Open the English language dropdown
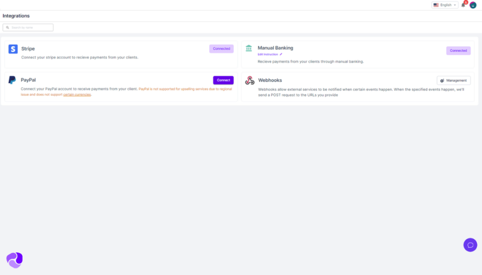The height and width of the screenshot is (275, 482). tap(445, 5)
